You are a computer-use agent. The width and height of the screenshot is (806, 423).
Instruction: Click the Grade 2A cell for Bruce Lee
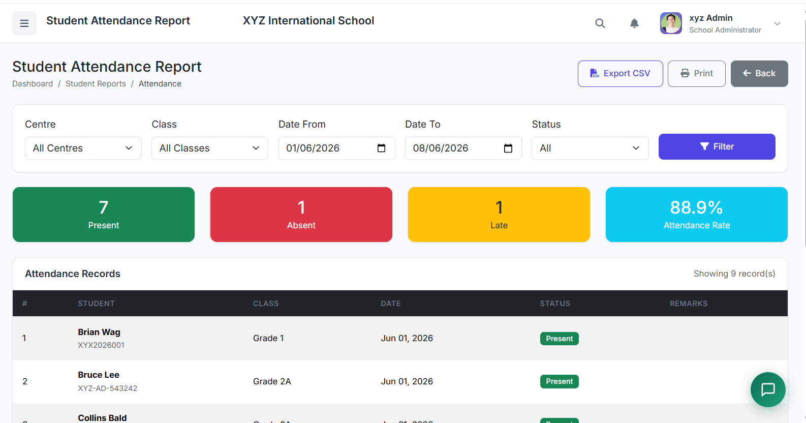[272, 381]
